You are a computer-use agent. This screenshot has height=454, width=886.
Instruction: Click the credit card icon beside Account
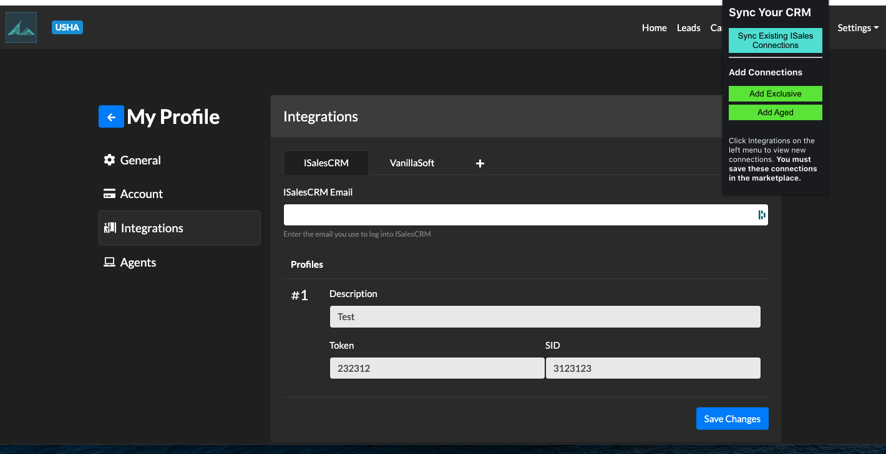tap(109, 194)
